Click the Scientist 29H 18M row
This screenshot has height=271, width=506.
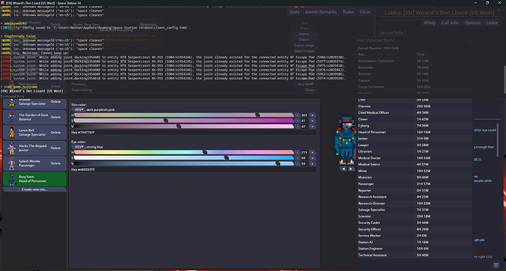(x=414, y=216)
